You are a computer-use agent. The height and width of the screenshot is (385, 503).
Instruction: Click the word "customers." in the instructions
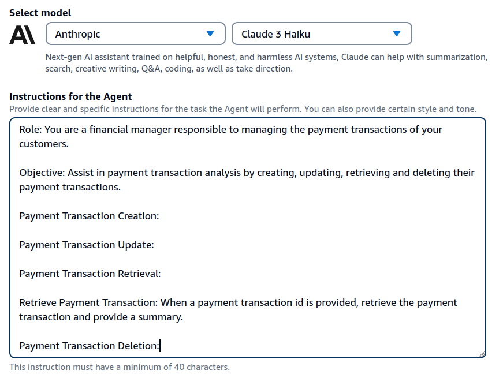click(x=44, y=144)
